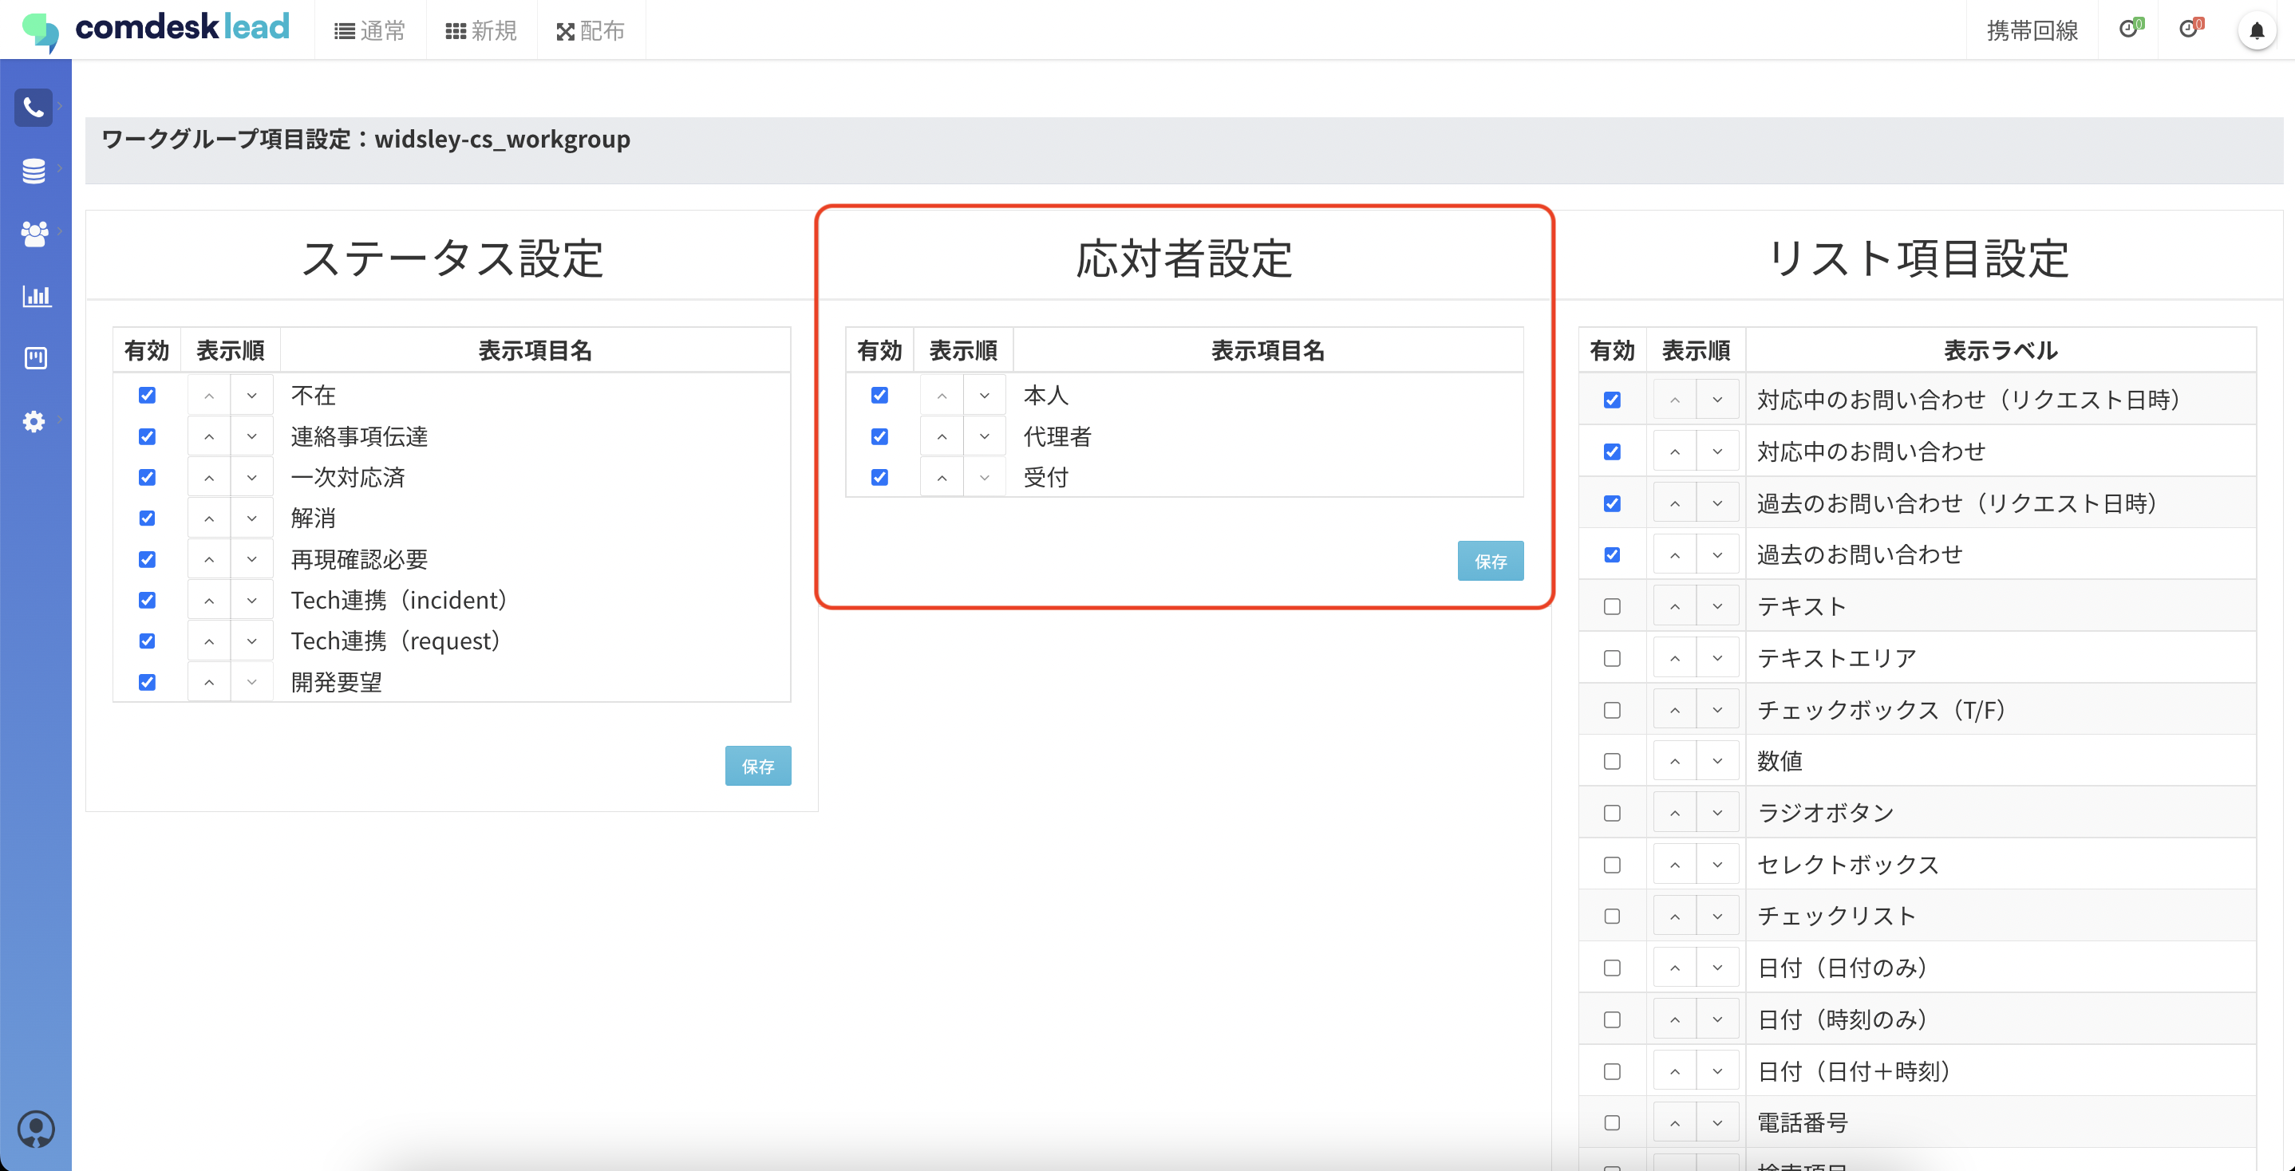Click the comdesk lead logo
This screenshot has height=1171, width=2295.
click(156, 30)
